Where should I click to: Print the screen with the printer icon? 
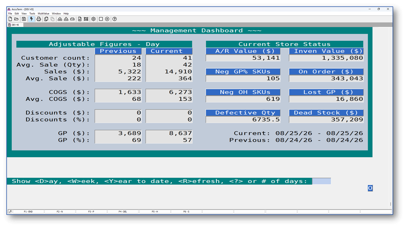click(x=39, y=19)
